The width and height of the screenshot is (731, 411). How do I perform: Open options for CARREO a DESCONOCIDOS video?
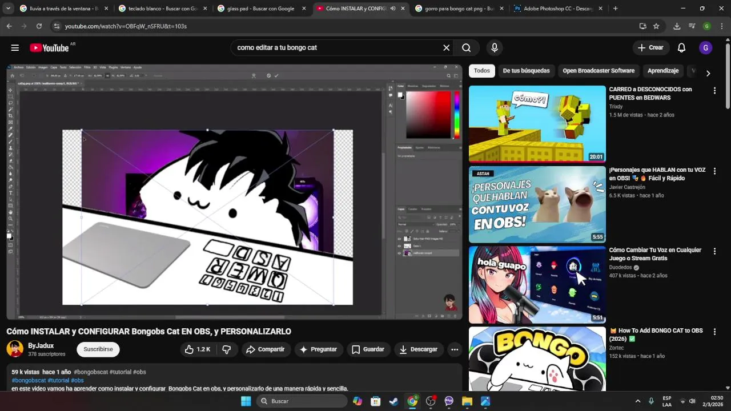(714, 91)
